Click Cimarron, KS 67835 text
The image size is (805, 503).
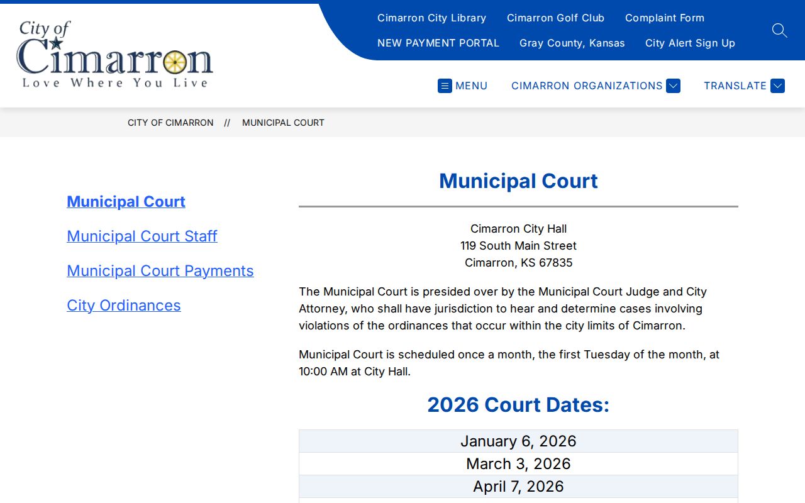tap(518, 263)
